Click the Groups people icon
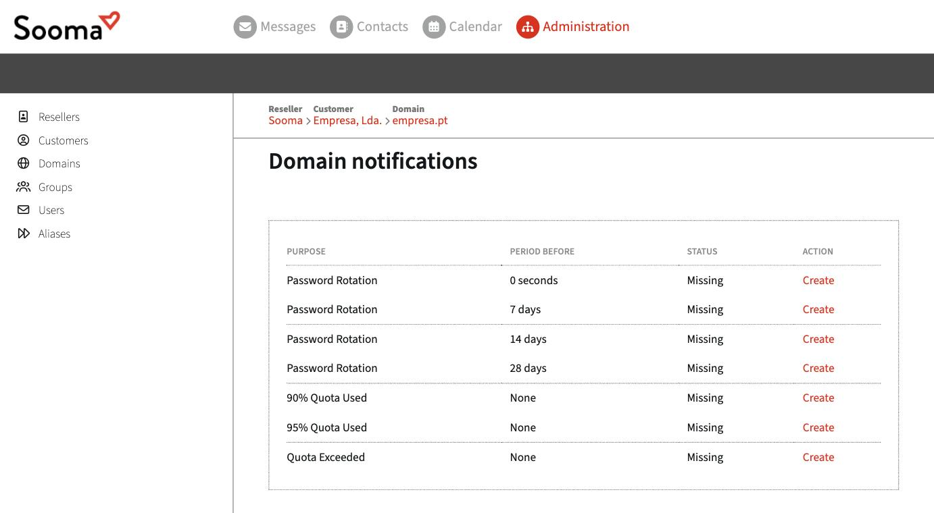The height and width of the screenshot is (513, 934). [24, 187]
